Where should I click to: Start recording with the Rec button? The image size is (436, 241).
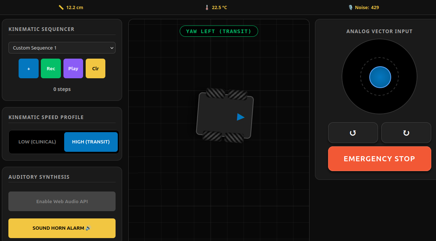coord(51,68)
